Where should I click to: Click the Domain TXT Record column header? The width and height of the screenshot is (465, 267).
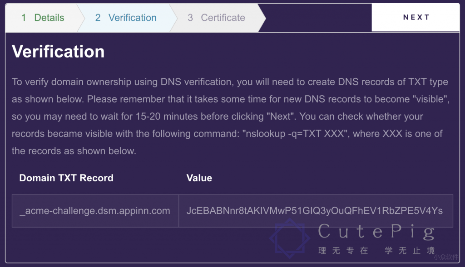click(x=66, y=178)
